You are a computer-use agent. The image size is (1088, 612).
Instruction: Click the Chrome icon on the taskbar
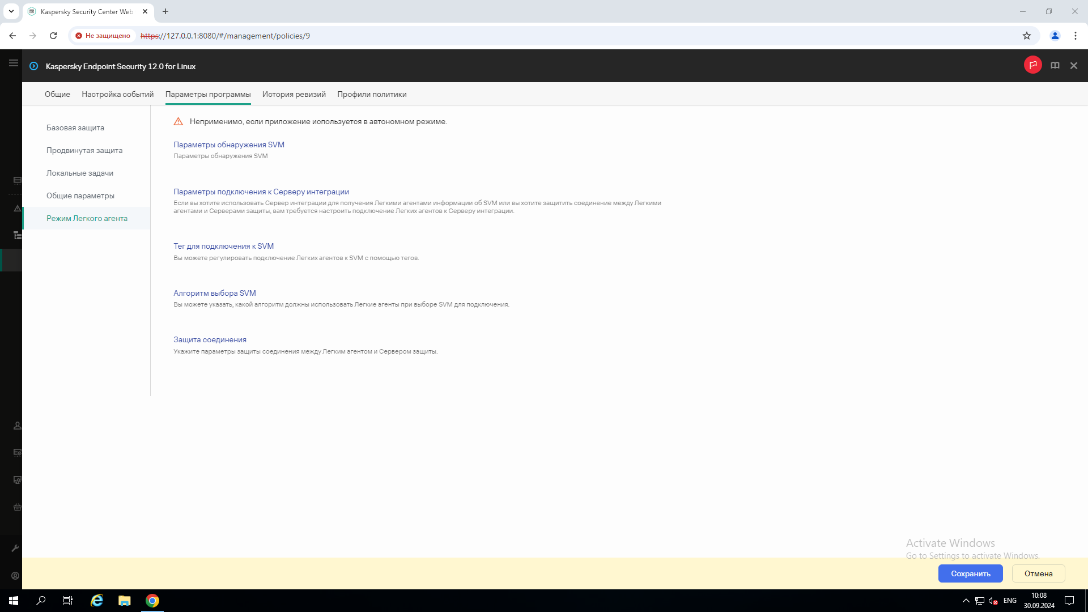coord(152,601)
